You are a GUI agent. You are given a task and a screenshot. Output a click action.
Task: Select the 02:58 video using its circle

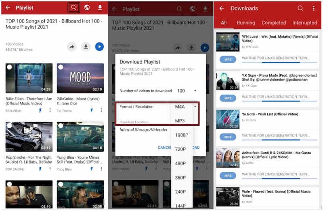coord(61,184)
